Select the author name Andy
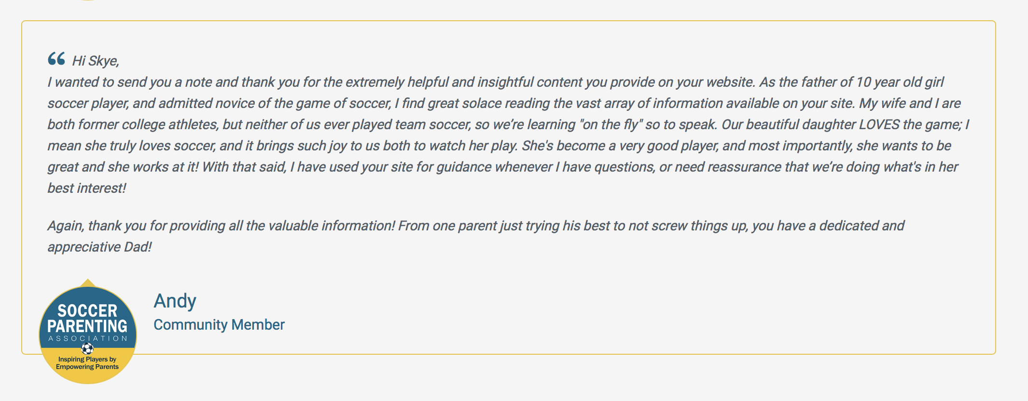Viewport: 1028px width, 401px height. (175, 301)
